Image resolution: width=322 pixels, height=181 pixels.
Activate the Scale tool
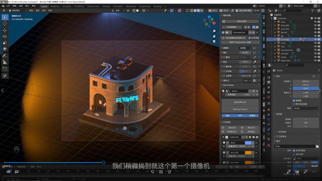click(5, 43)
